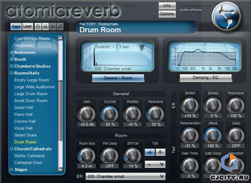Image resolution: width=251 pixels, height=183 pixels.
Task: Load the Empty Large Room preset
Action: [x=32, y=80]
